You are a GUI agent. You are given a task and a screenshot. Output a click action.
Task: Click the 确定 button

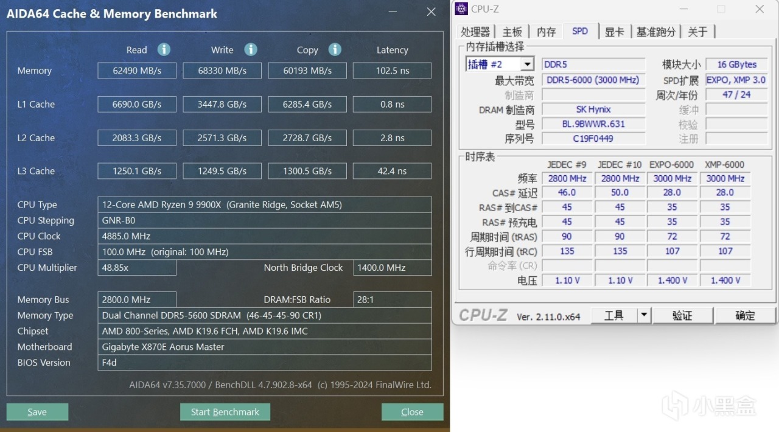click(745, 315)
